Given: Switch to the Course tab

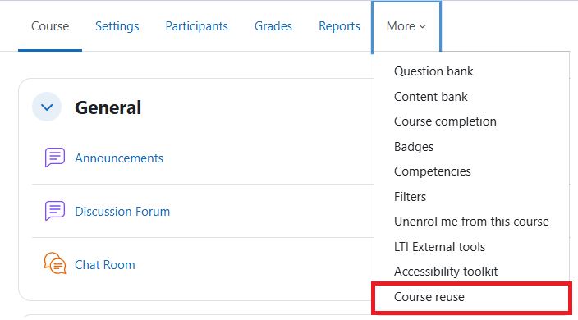Looking at the screenshot, I should click(50, 26).
